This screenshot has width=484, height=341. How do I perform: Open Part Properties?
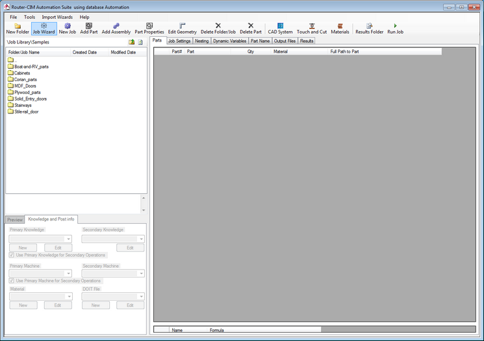[x=149, y=29]
